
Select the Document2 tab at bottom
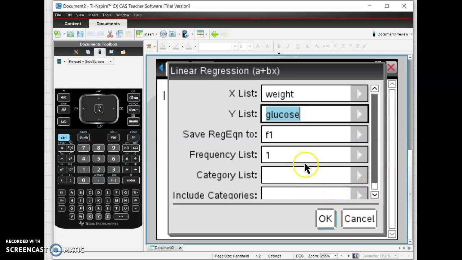pyautogui.click(x=164, y=248)
